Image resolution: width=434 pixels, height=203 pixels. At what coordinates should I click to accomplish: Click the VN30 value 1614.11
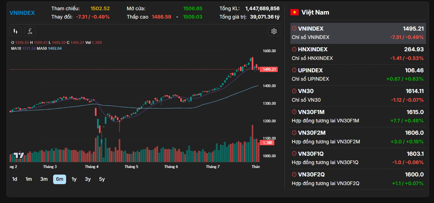(x=415, y=91)
